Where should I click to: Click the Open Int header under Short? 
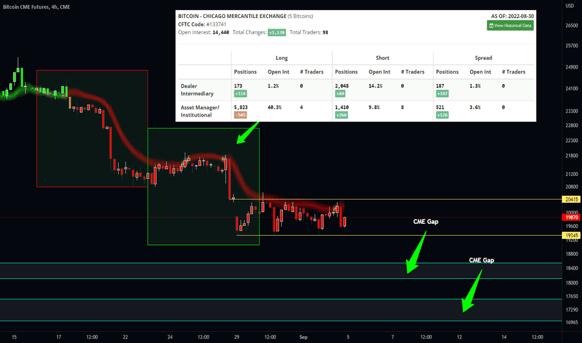coord(379,72)
